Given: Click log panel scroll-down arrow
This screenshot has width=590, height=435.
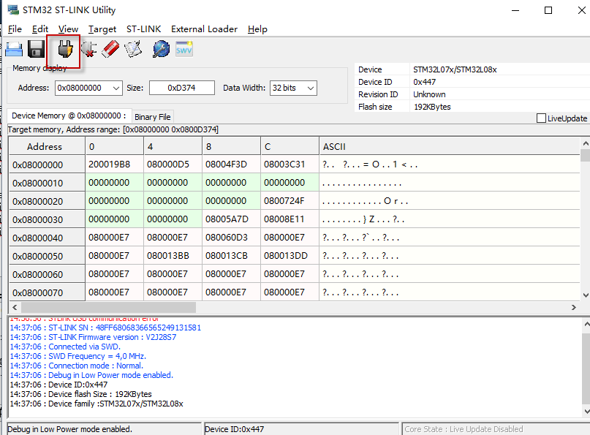Looking at the screenshot, I should (x=586, y=411).
